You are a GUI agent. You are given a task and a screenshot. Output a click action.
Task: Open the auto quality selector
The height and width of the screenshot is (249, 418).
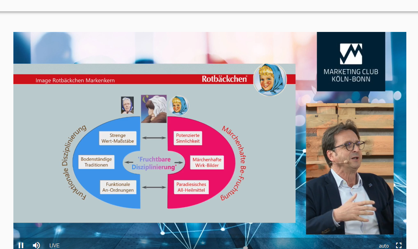click(384, 246)
